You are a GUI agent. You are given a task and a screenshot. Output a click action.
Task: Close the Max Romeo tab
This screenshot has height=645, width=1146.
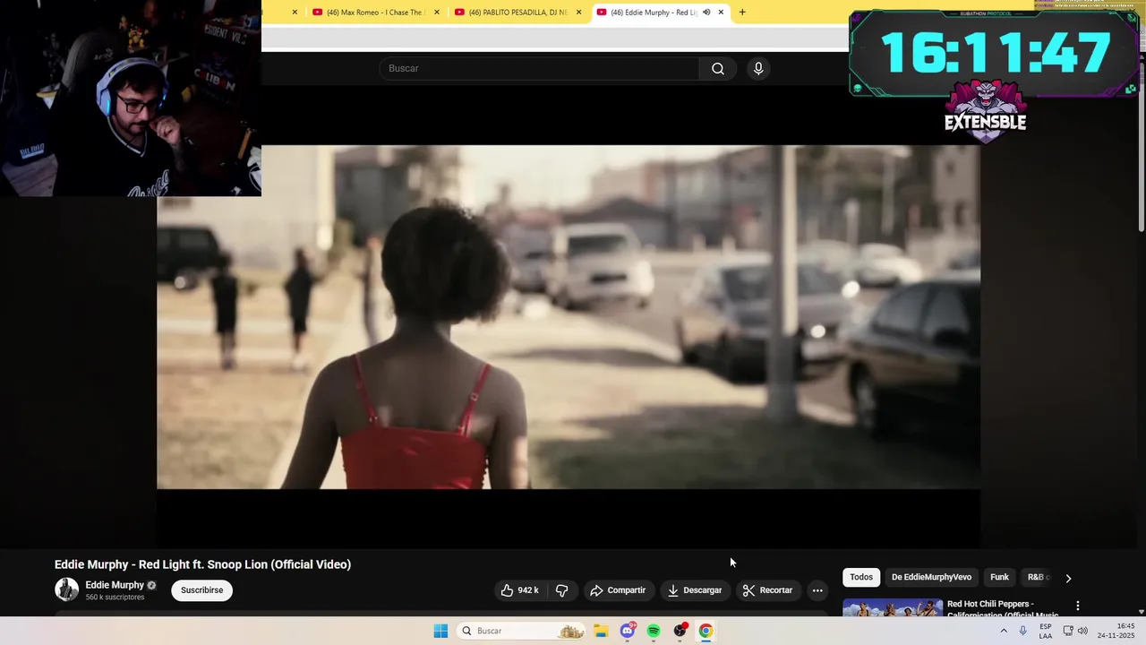pyautogui.click(x=437, y=13)
